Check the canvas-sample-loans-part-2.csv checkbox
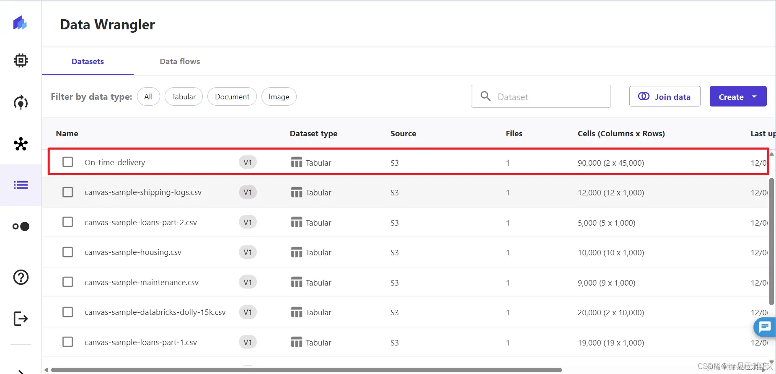The width and height of the screenshot is (776, 374). tap(67, 222)
